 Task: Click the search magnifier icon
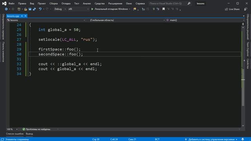[189, 4]
